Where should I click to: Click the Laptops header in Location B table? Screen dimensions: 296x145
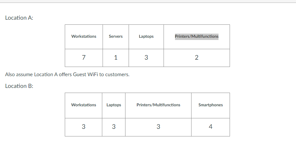point(114,105)
